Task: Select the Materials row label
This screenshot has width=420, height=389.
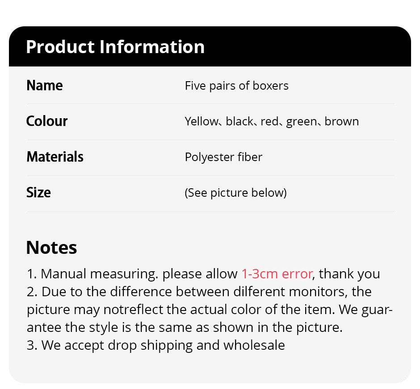Action: pyautogui.click(x=55, y=157)
